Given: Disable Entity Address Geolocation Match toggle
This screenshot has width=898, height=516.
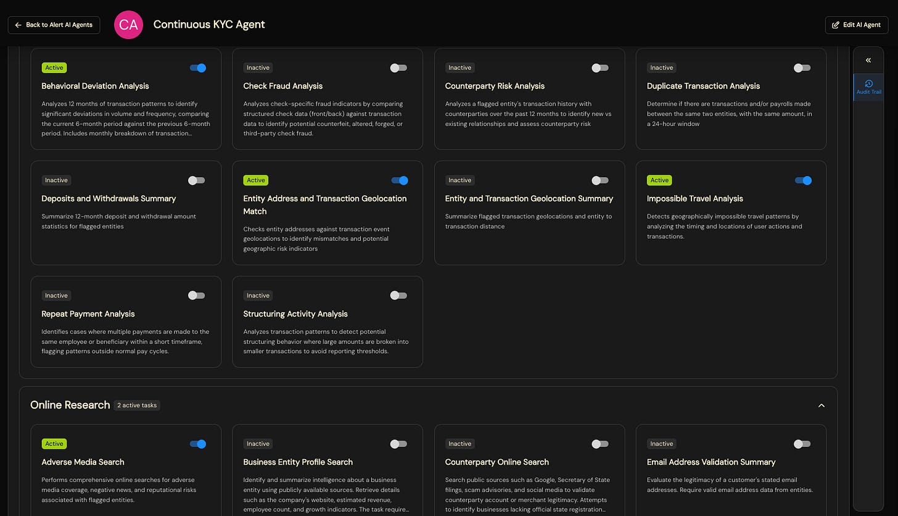Looking at the screenshot, I should tap(400, 180).
